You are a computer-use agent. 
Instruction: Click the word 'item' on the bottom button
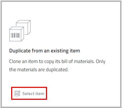coord(40,94)
